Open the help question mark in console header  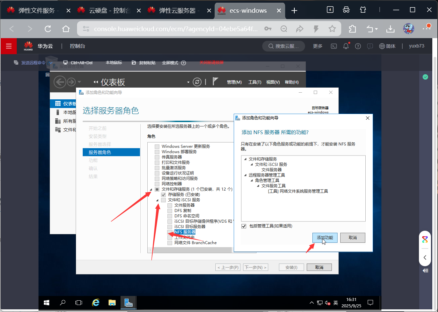[x=358, y=46]
